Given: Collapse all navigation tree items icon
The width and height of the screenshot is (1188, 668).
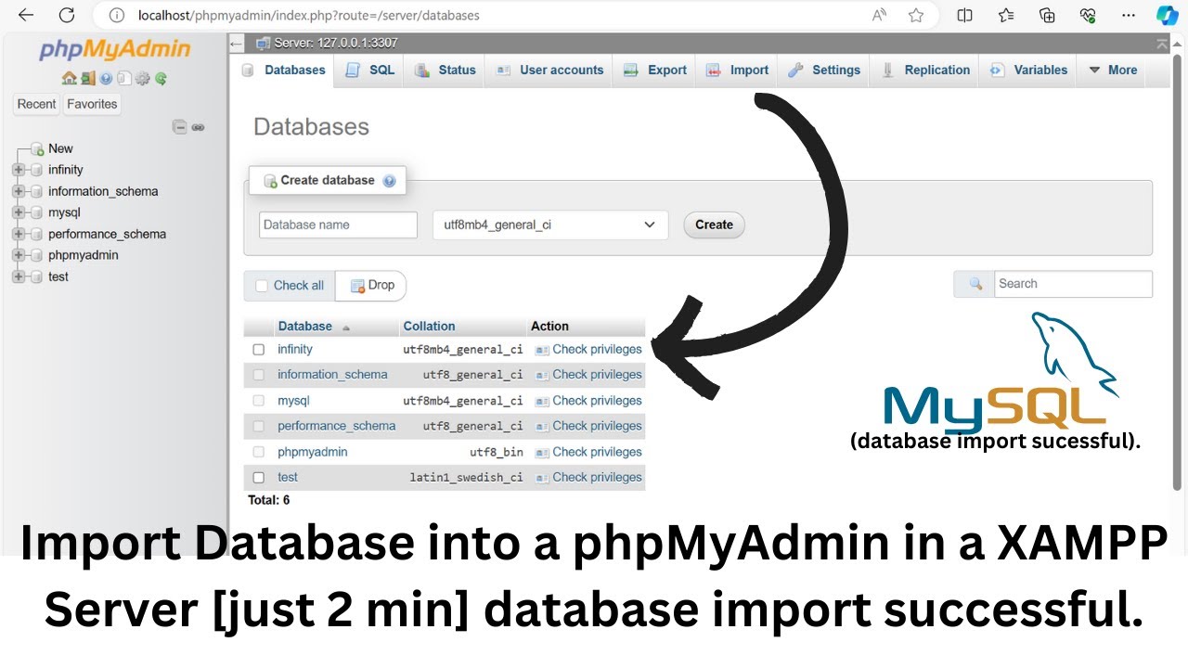Looking at the screenshot, I should click(180, 127).
